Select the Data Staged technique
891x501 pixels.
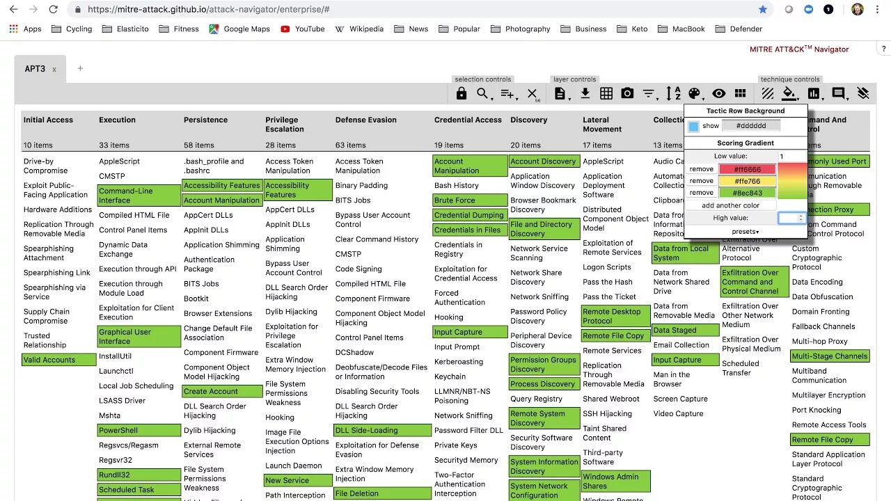pos(685,331)
